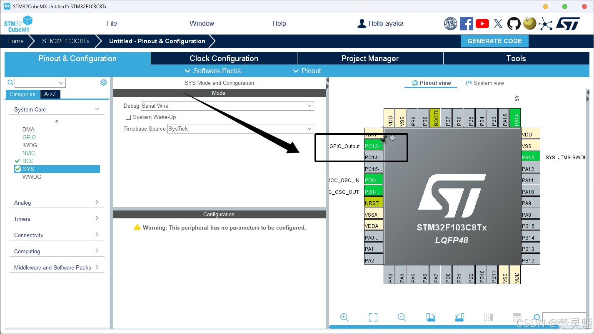Switch to the Tools tab

[516, 58]
